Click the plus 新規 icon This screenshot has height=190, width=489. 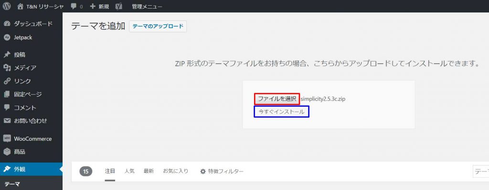click(92, 6)
